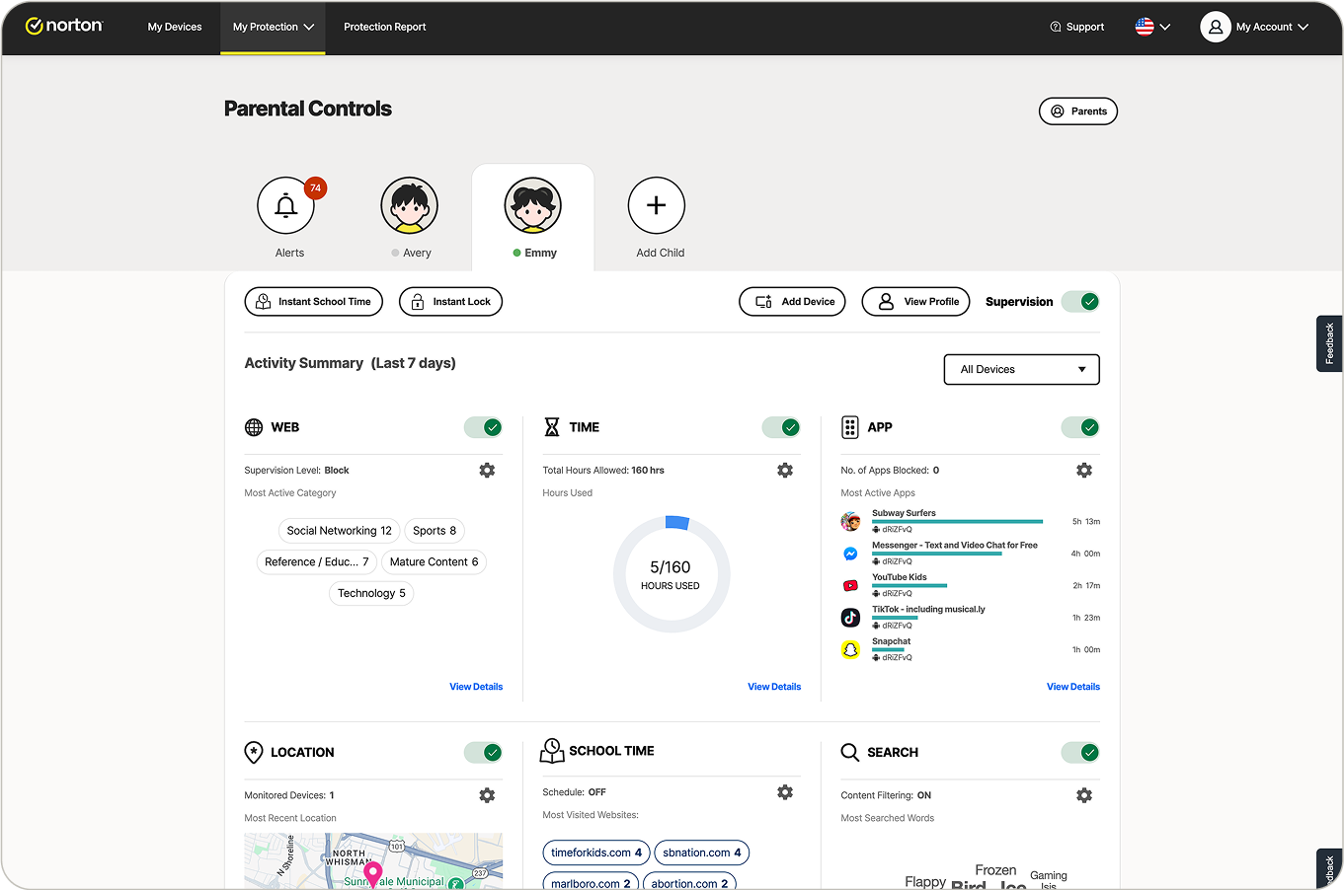This screenshot has height=890, width=1344.
Task: Open LOCATION settings gear
Action: pyautogui.click(x=487, y=795)
